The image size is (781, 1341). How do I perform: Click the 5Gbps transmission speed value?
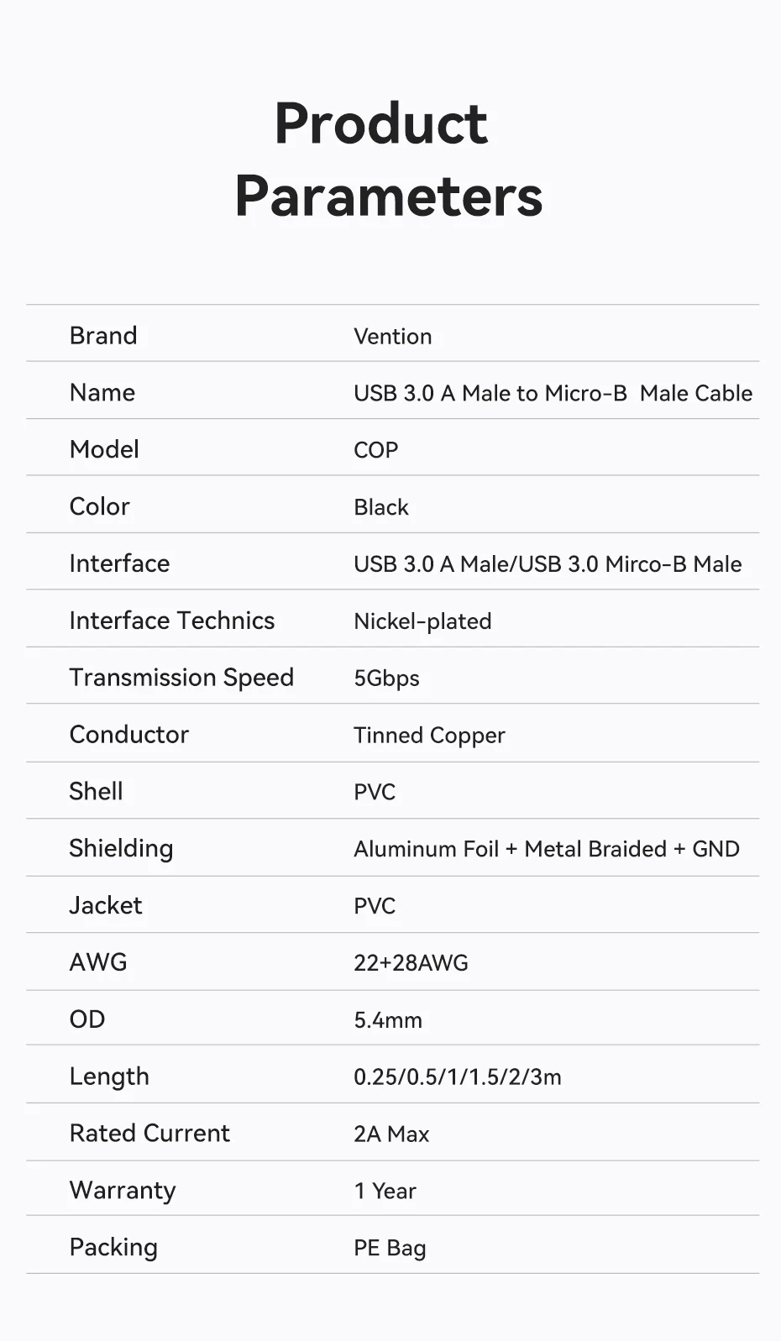(x=386, y=678)
